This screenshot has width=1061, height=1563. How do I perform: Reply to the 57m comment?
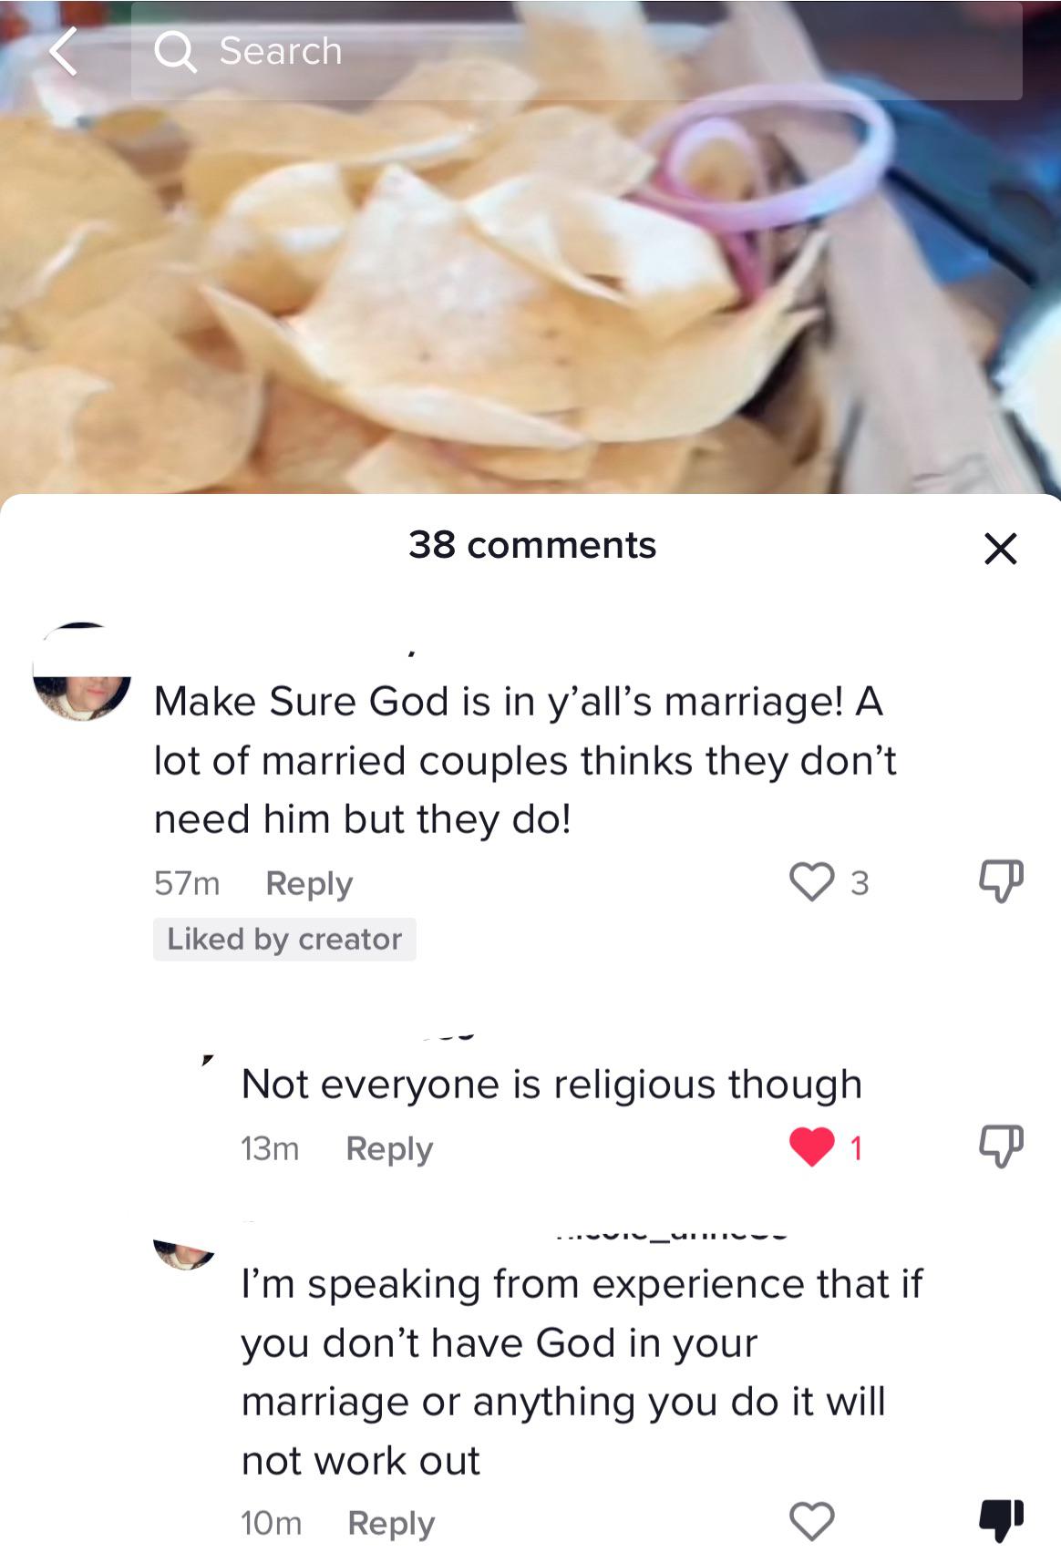(308, 883)
